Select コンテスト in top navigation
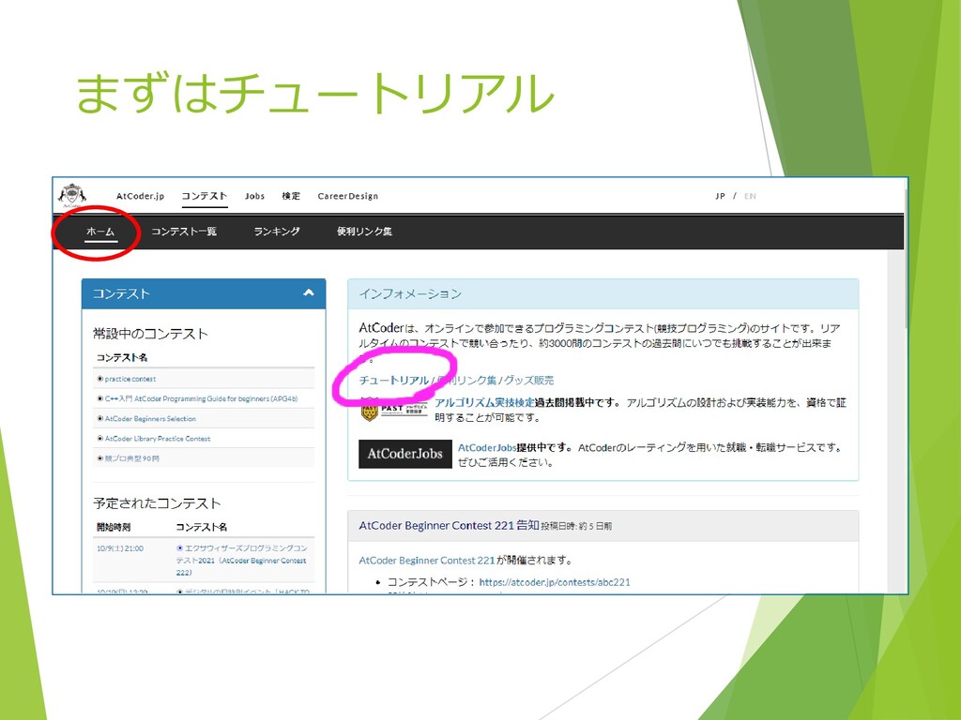The height and width of the screenshot is (720, 961). tap(204, 196)
